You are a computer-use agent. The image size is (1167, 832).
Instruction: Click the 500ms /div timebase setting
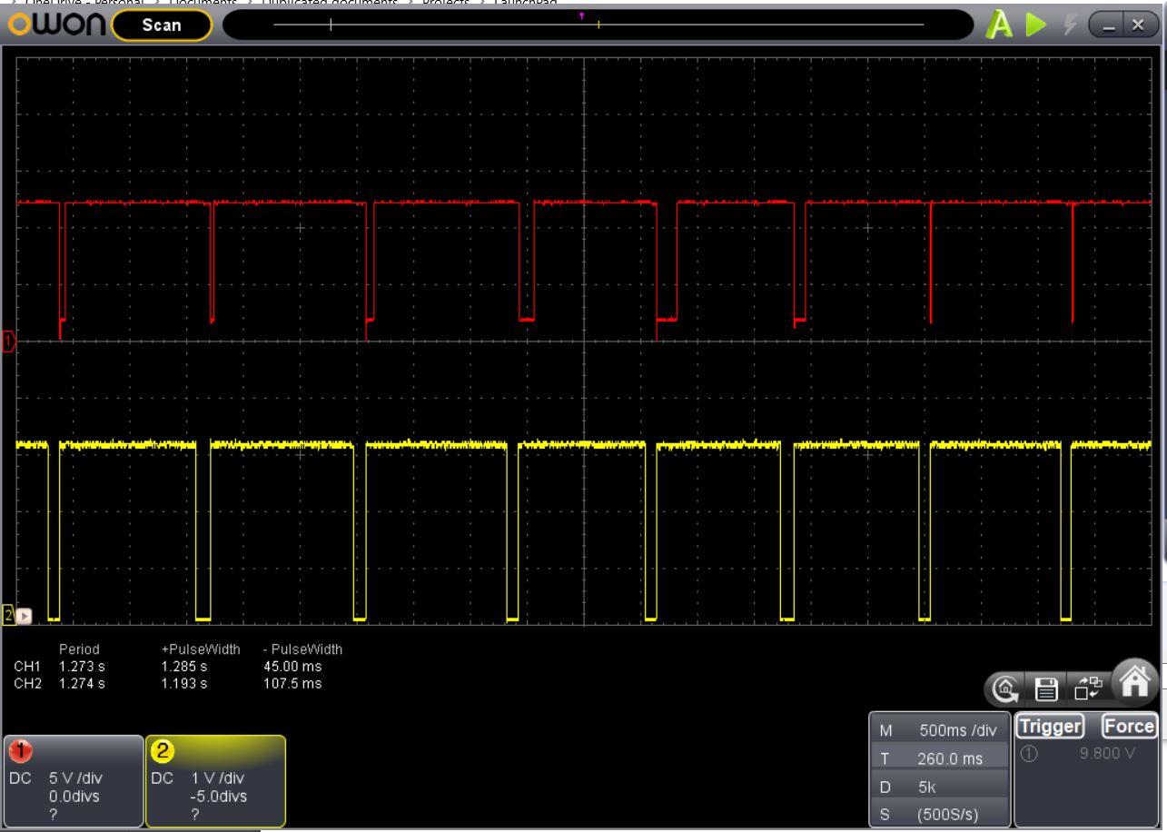[958, 729]
